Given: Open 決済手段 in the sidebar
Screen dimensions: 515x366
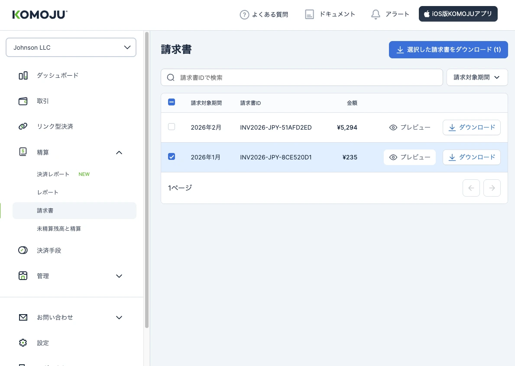Looking at the screenshot, I should (49, 250).
